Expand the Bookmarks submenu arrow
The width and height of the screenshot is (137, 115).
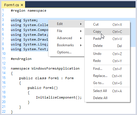pyautogui.click(x=81, y=45)
